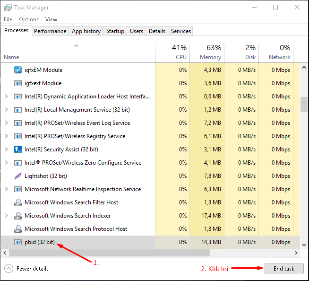Click the Windows Search Indexer icon
This screenshot has height=281, width=309.
18,216
